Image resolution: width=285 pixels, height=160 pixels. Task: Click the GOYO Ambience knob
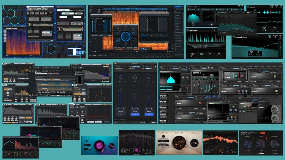tap(248, 144)
